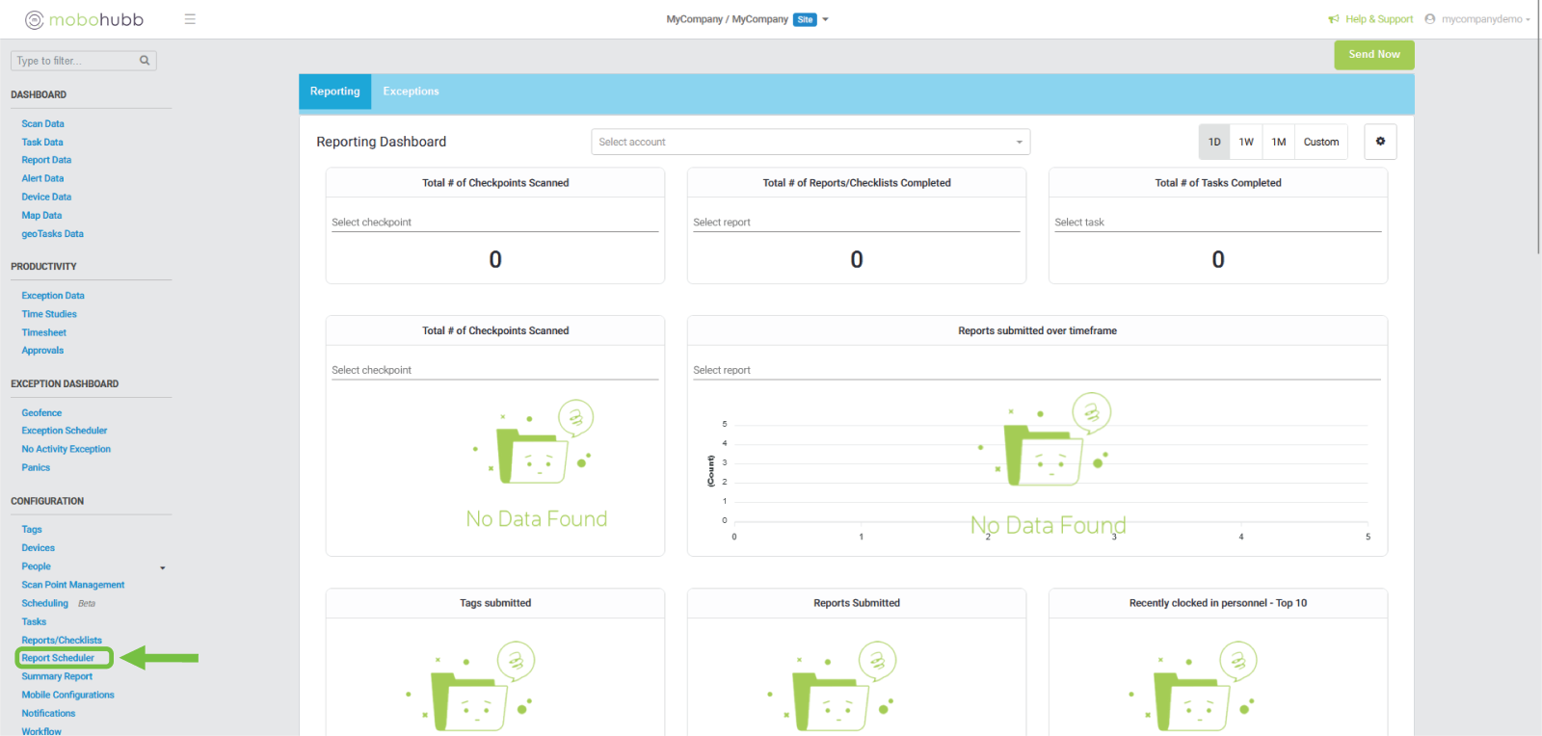Switch timeframe to 1W
Image resolution: width=1542 pixels, height=736 pixels.
tap(1246, 142)
